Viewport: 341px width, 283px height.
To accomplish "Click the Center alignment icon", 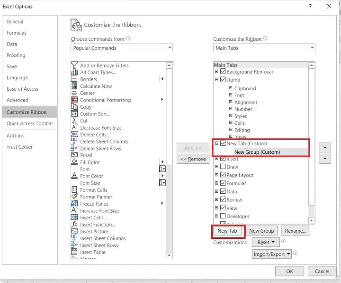I will click(74, 93).
